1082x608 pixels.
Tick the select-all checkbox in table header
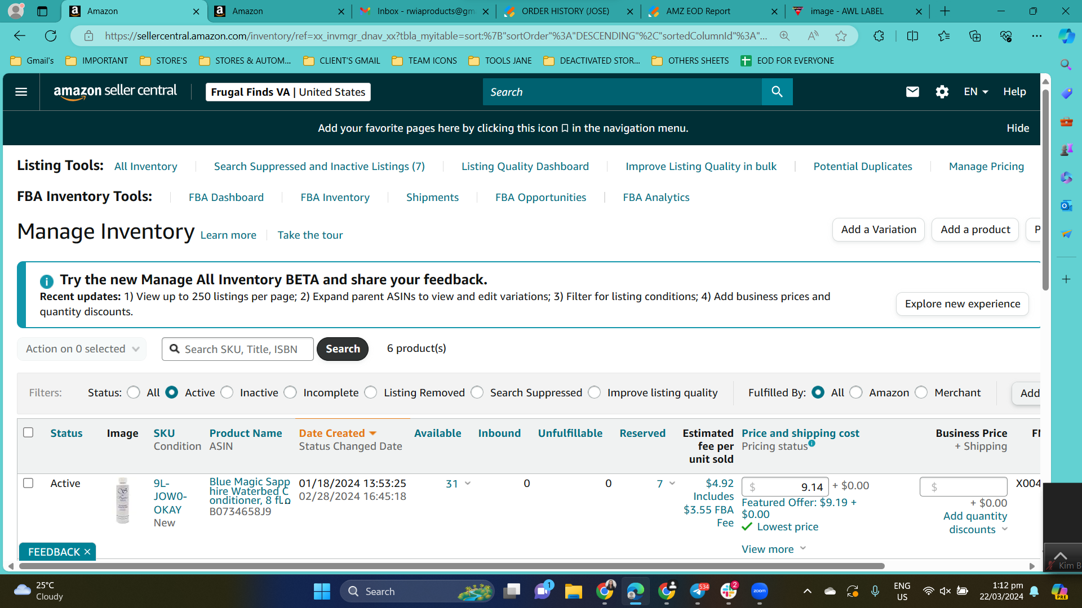coord(28,432)
